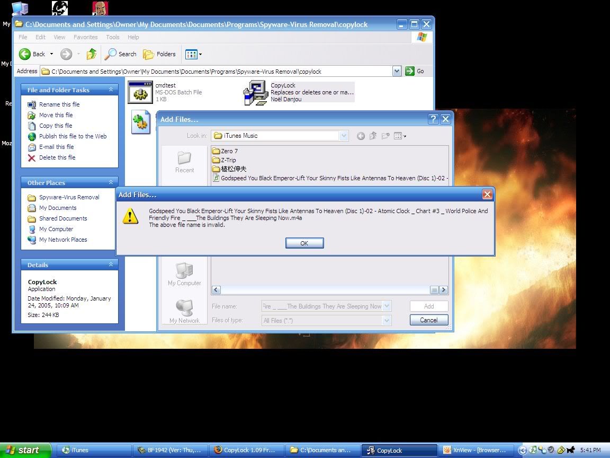Collapse the Details panel
Screen dimensions: 610x458
point(111,265)
